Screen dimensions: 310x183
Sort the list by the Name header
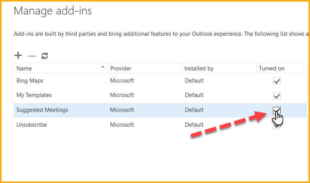point(24,68)
